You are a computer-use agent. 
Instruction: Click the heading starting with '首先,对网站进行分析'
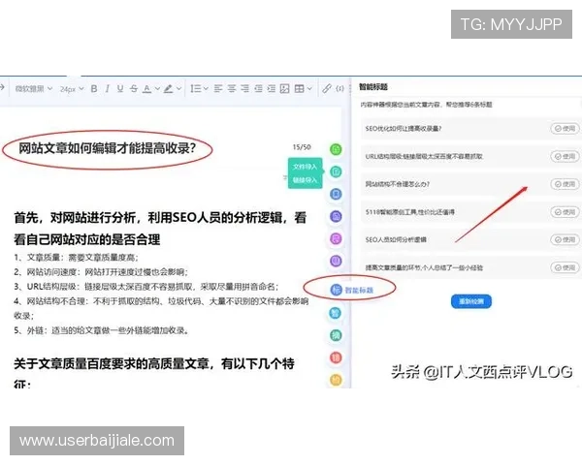[x=160, y=229]
